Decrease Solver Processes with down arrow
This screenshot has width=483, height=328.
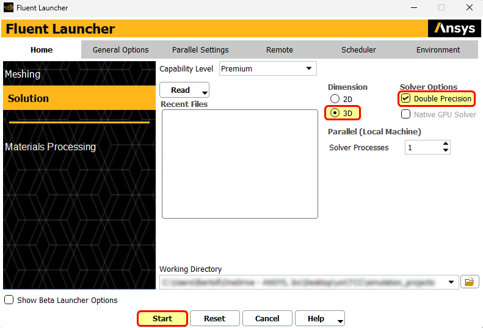(x=445, y=150)
